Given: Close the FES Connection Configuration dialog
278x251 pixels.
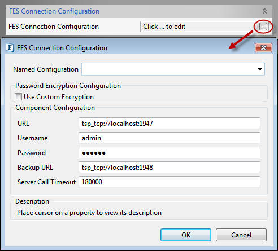Looking at the screenshot, I should coord(263,47).
